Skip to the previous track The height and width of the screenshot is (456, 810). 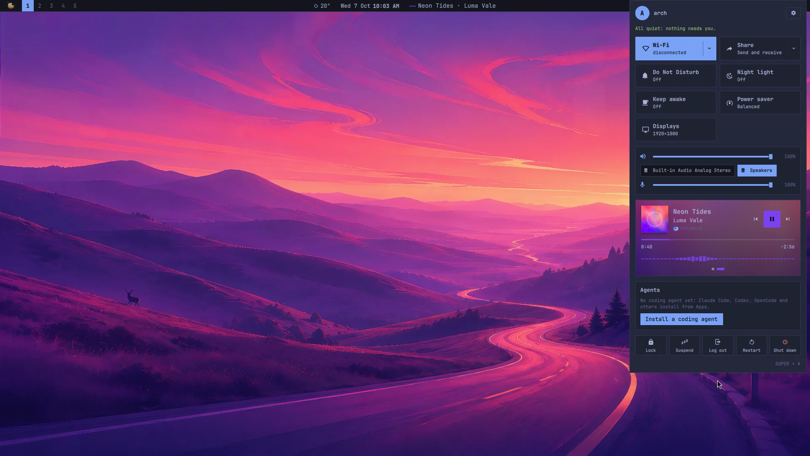pos(756,219)
